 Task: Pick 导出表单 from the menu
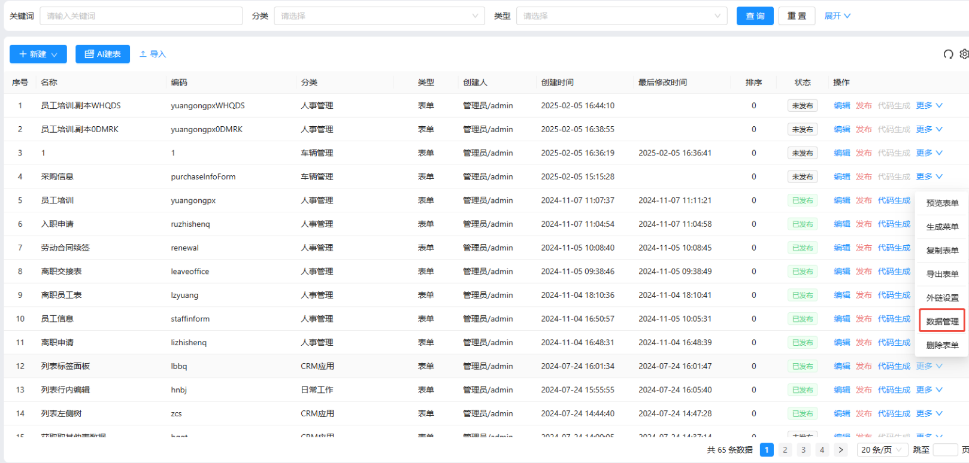tap(942, 274)
